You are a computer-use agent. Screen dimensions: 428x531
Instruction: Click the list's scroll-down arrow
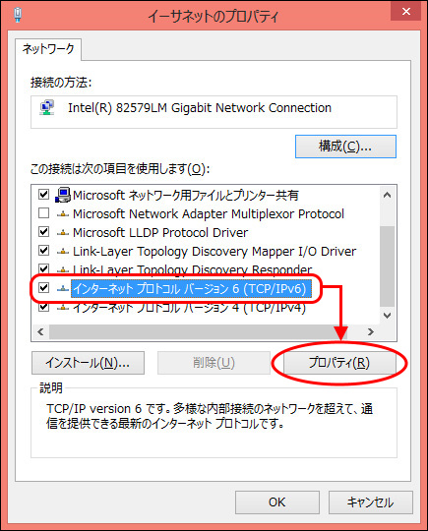[x=387, y=316]
